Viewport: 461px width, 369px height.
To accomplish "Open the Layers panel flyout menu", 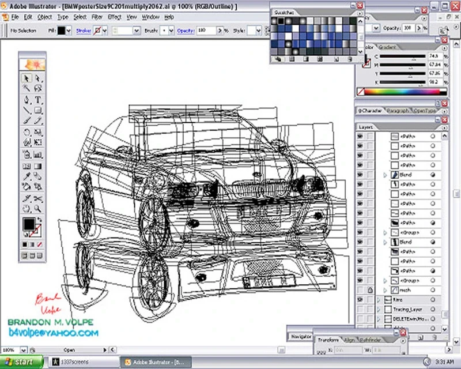I will point(444,127).
